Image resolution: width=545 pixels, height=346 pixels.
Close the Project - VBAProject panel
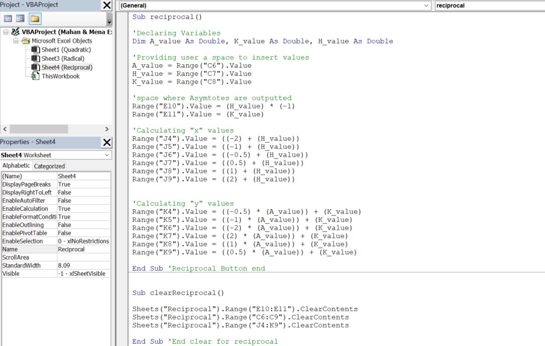tap(107, 6)
